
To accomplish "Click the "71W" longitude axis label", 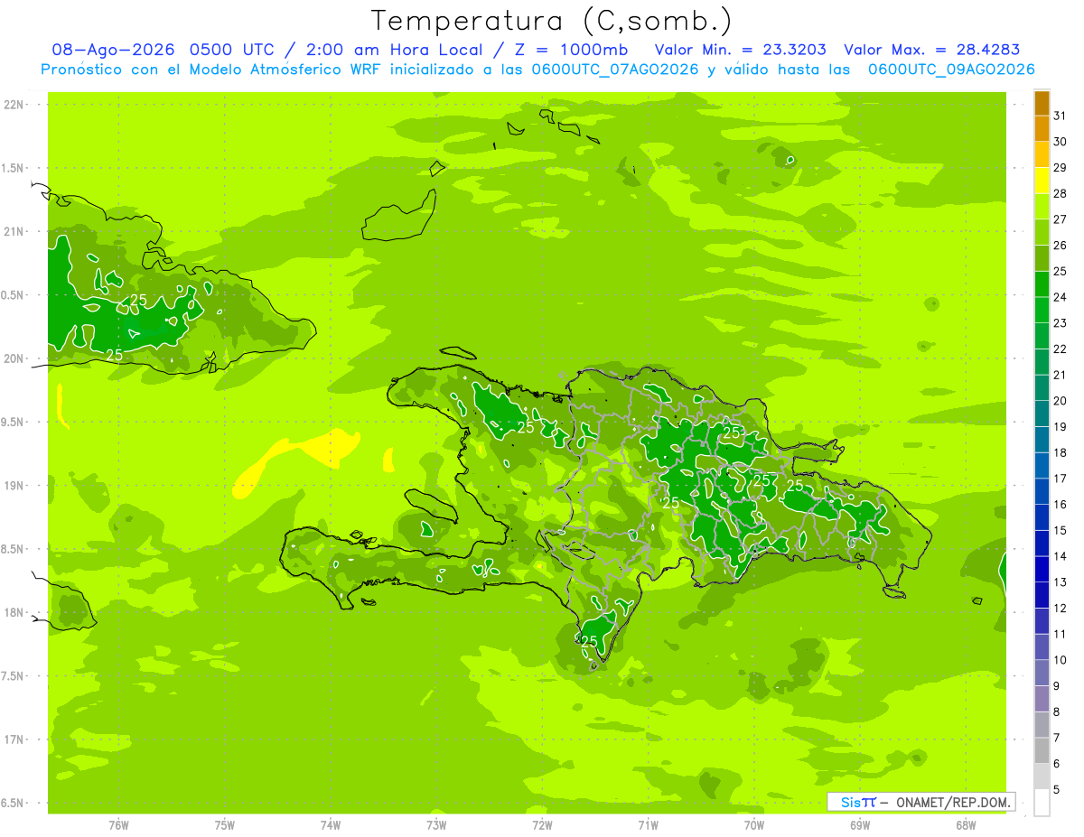I will tap(648, 825).
